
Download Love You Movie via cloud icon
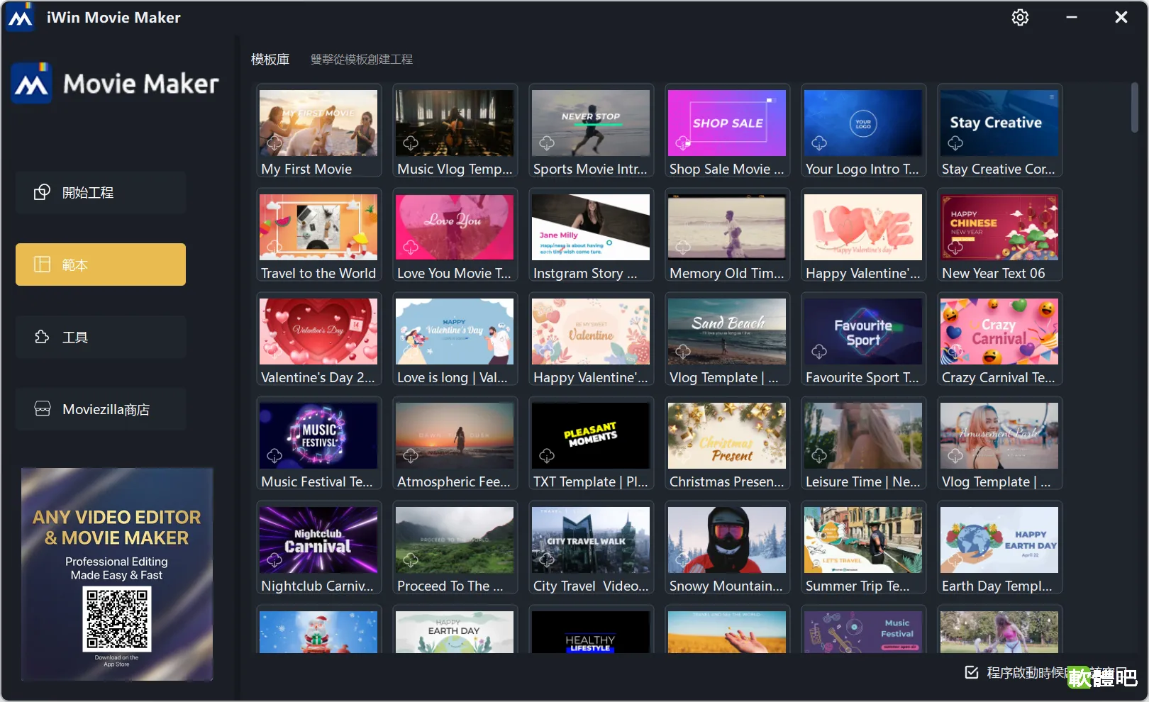click(411, 247)
